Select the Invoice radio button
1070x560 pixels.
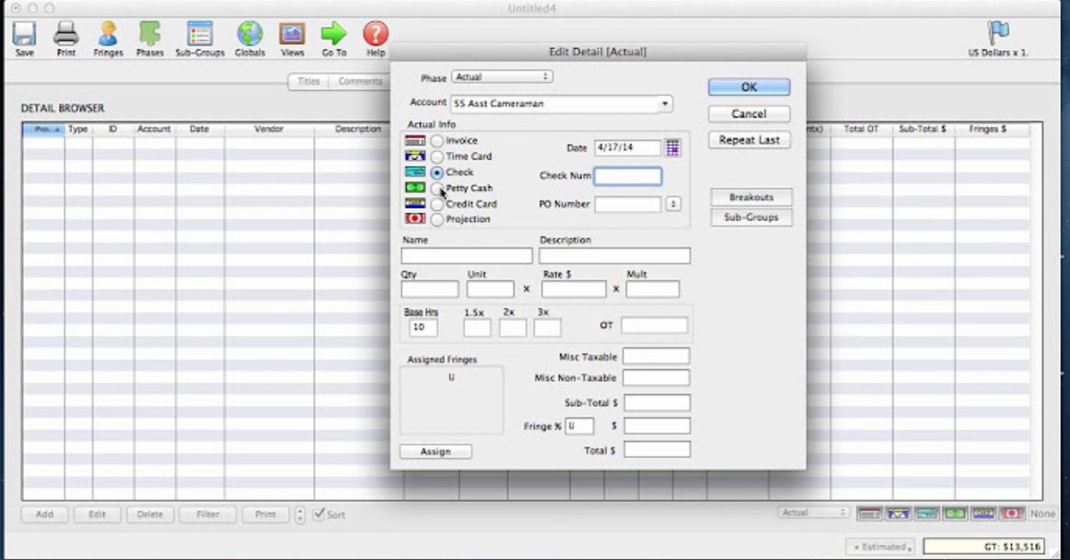[x=437, y=141]
